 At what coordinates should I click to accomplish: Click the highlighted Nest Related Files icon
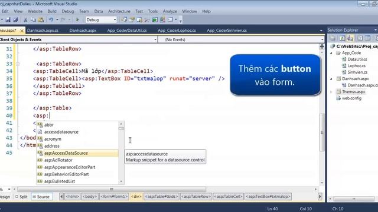(x=350, y=38)
